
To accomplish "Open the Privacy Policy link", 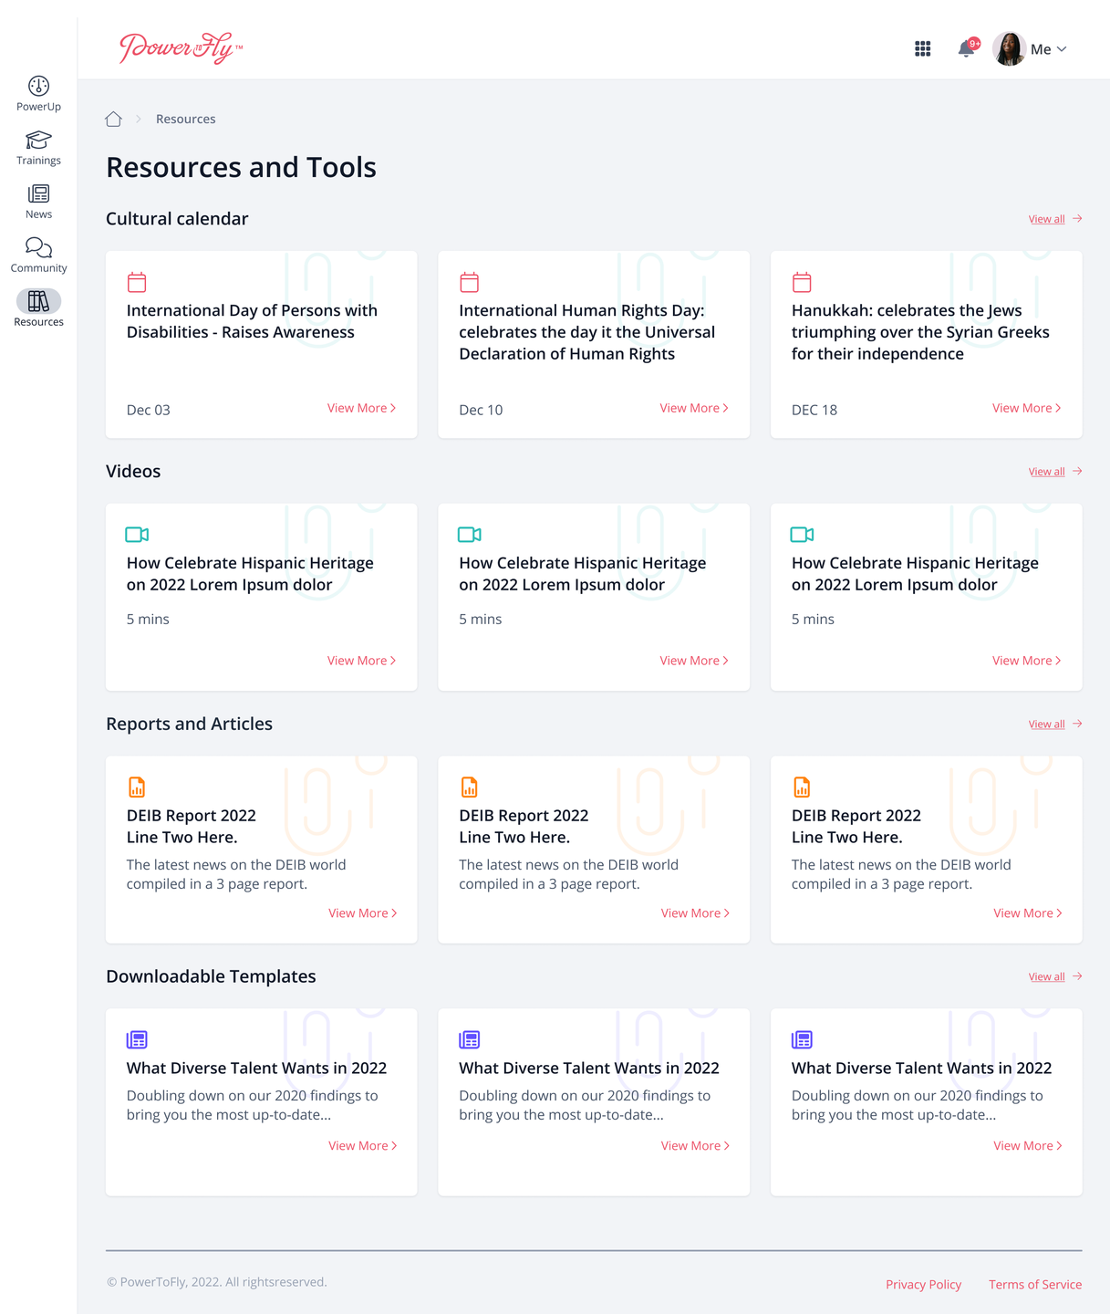I will pyautogui.click(x=923, y=1284).
